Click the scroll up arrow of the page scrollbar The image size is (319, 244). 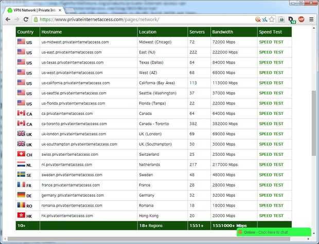coord(313,28)
